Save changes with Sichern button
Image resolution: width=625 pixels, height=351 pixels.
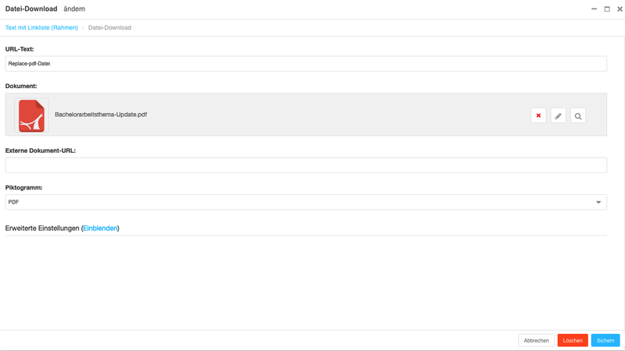(x=605, y=340)
